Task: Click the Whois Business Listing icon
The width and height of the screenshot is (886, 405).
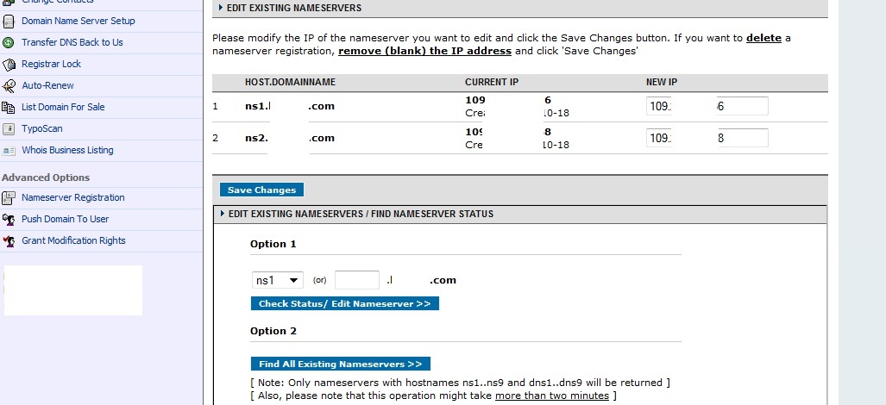Action: 9,151
